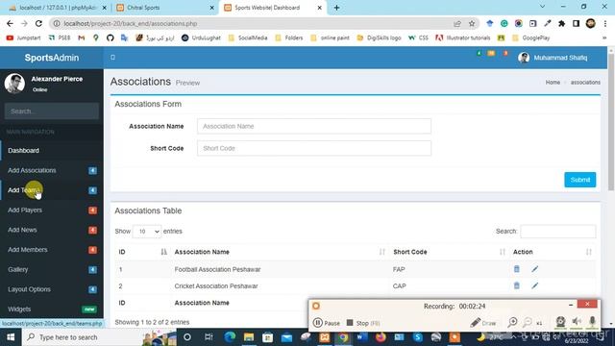Toggle speaker audio in recorder bar
Image resolution: width=615 pixels, height=346 pixels.
(x=577, y=322)
